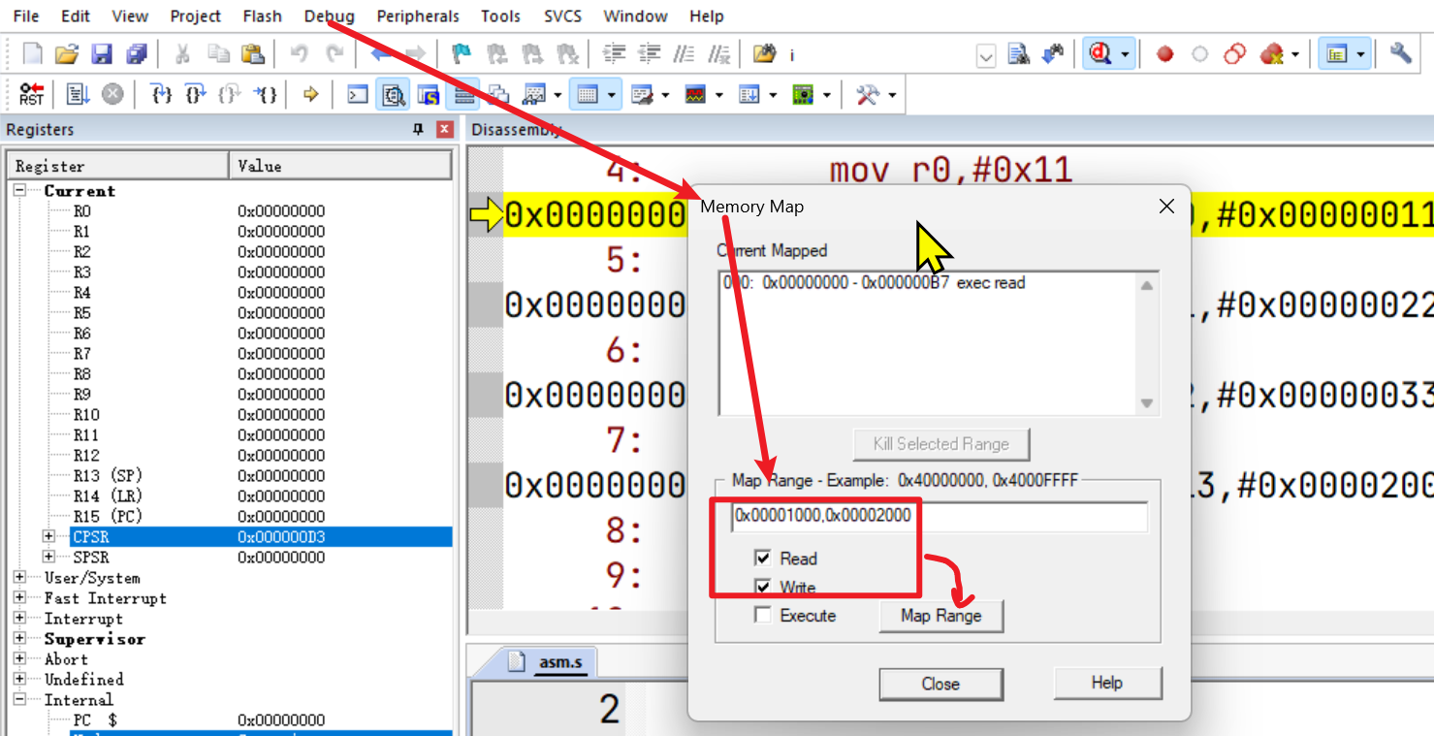Viewport: 1434px width, 736px height.
Task: Click the Save file floppy icon
Action: click(102, 54)
